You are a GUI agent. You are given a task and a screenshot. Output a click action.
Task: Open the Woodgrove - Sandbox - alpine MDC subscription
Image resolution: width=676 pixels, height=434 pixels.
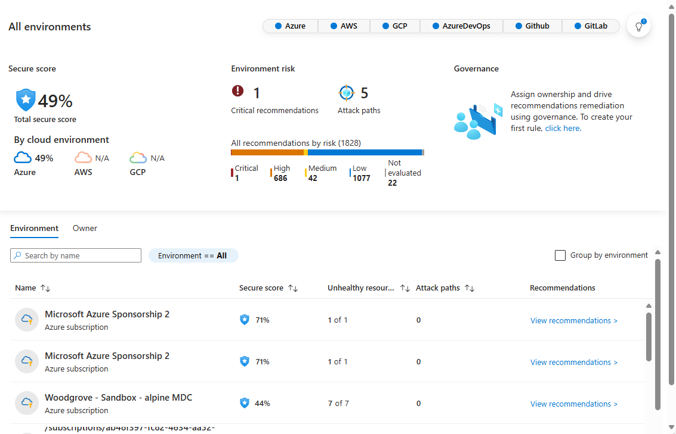pos(119,398)
